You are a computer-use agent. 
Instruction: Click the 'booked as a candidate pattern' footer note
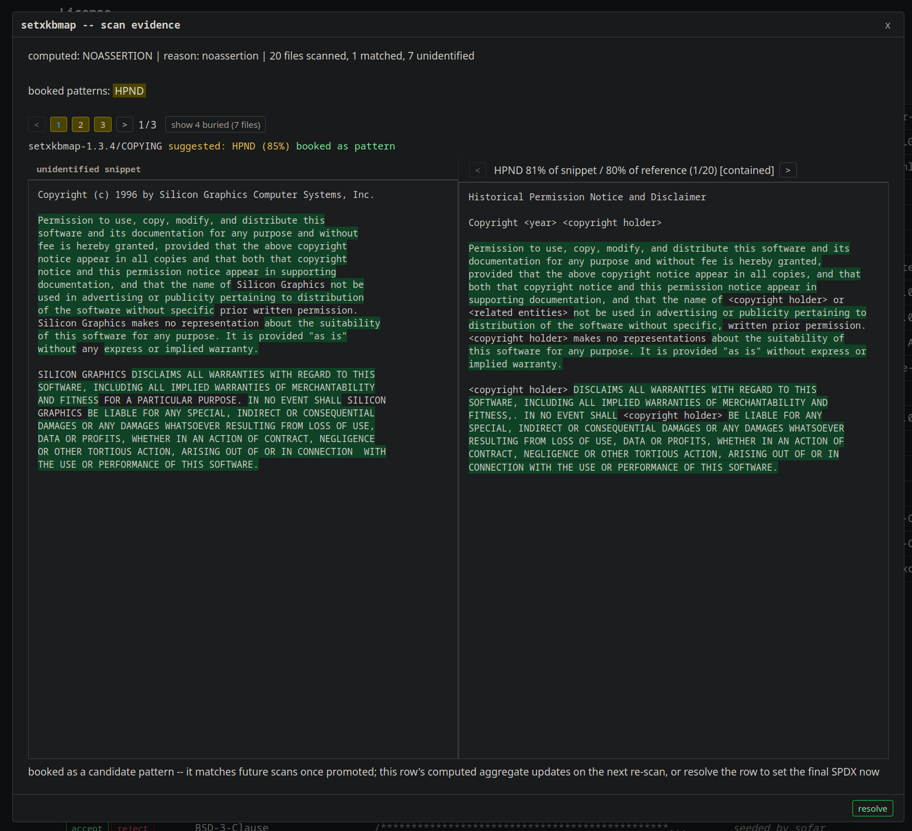(x=453, y=771)
